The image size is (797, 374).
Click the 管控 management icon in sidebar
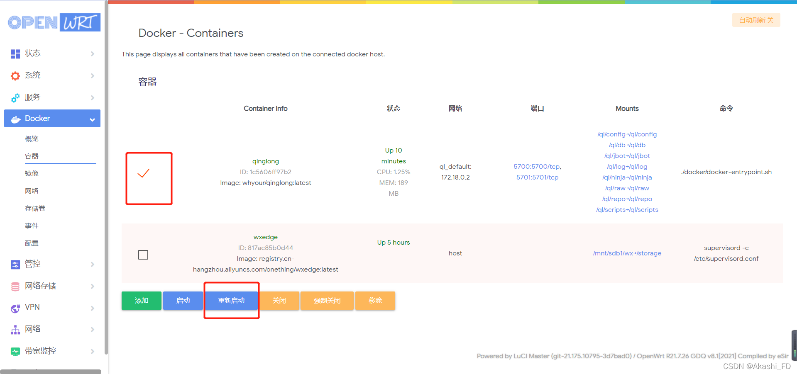[x=15, y=264]
